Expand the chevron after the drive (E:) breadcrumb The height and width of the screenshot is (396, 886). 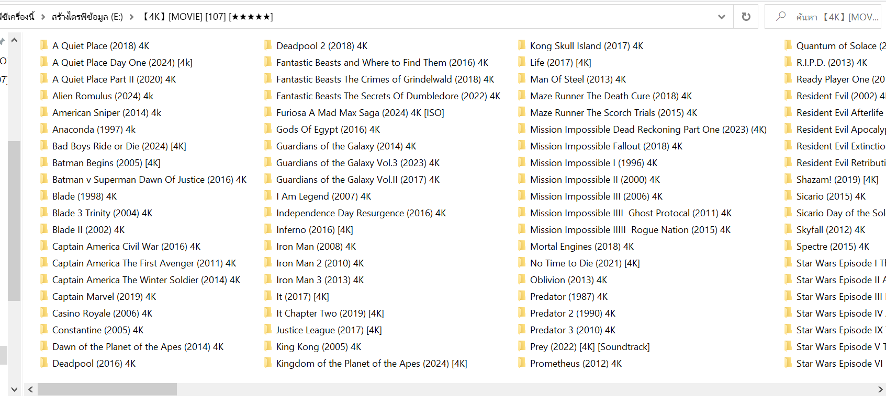pyautogui.click(x=131, y=17)
